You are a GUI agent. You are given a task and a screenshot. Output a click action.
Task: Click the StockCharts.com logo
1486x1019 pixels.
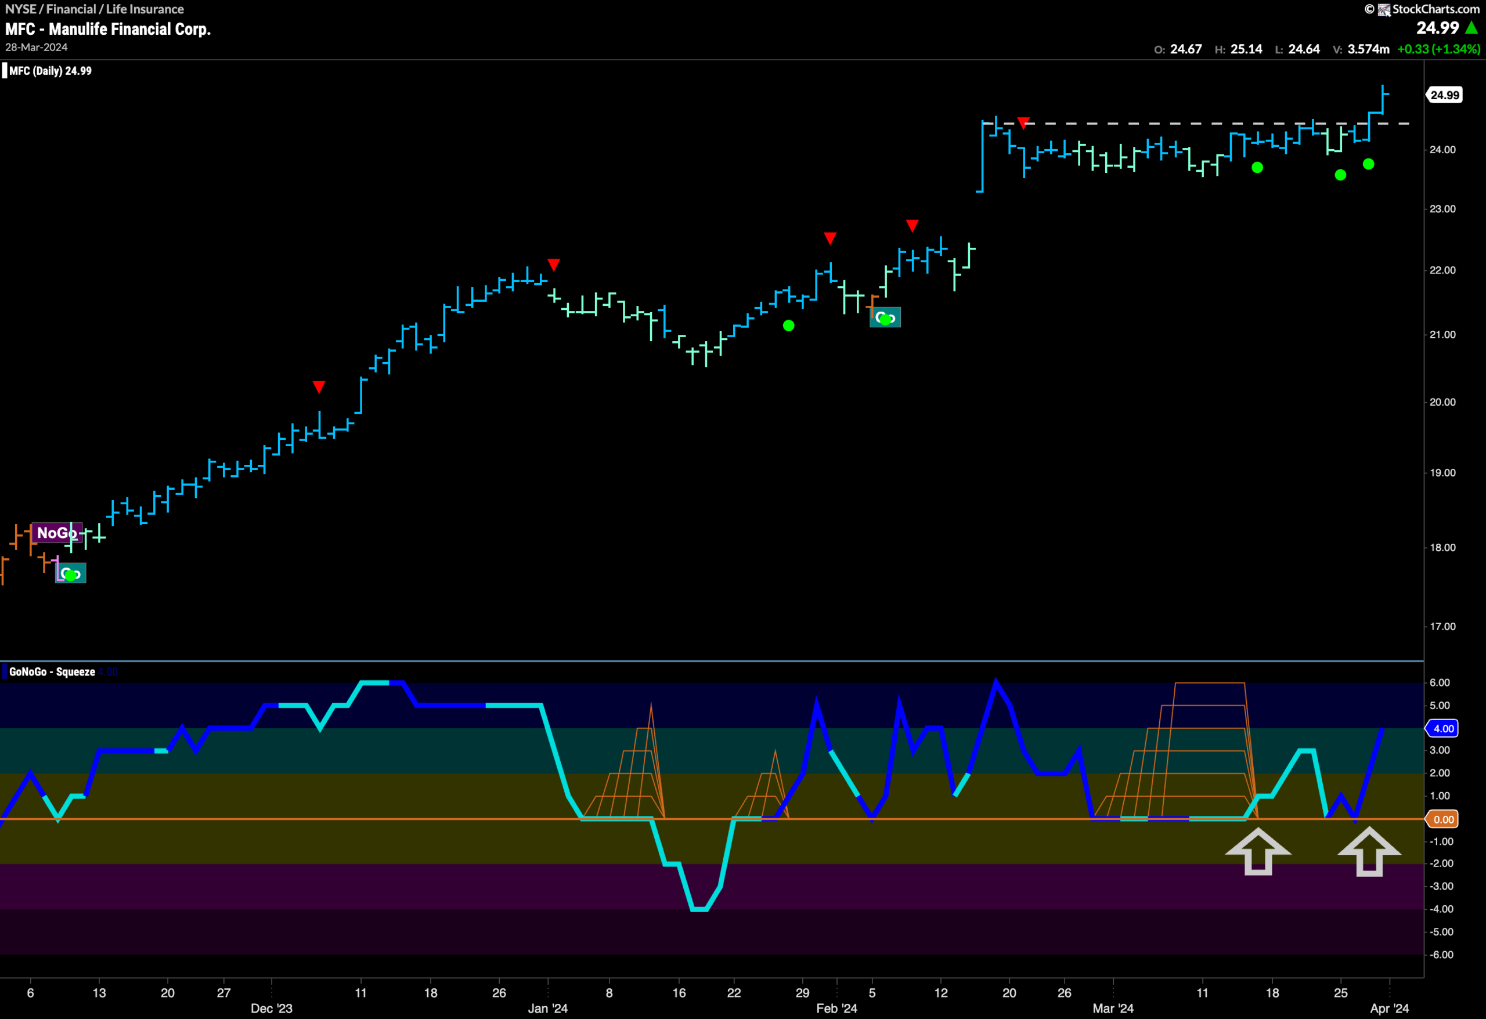point(1429,9)
